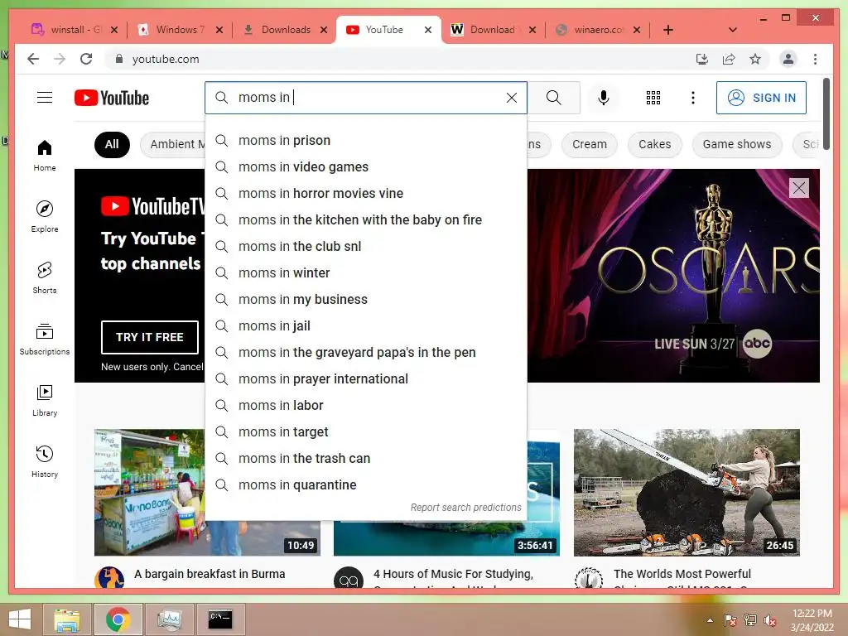Go back with the browser back arrow
The width and height of the screenshot is (848, 636).
click(33, 59)
